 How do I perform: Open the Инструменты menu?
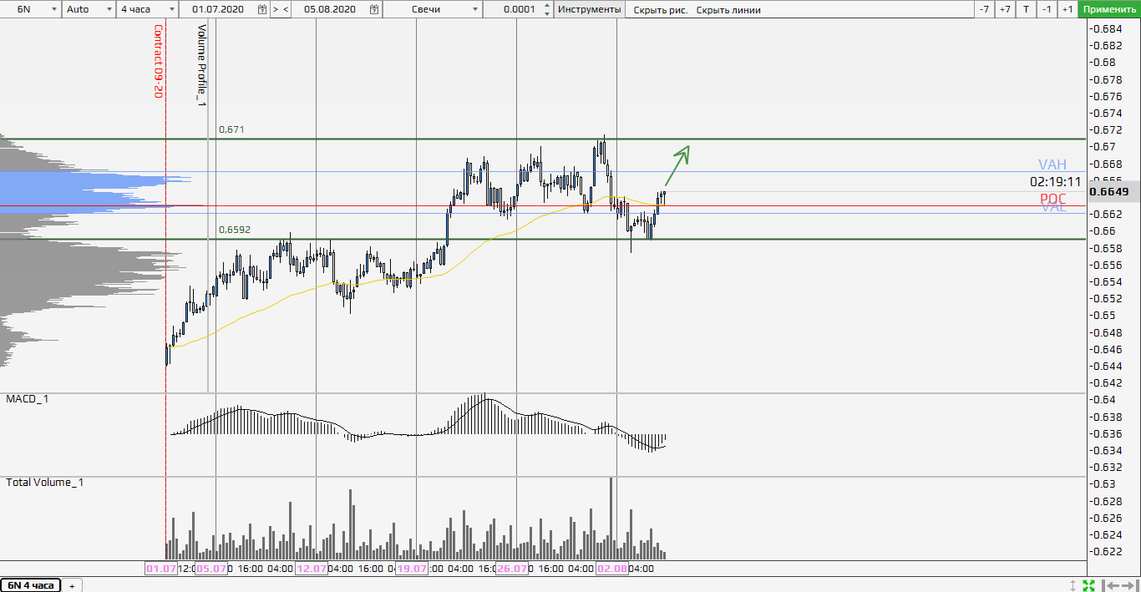(590, 9)
